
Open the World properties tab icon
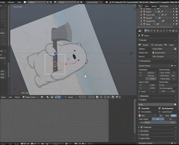pyautogui.click(x=154, y=31)
